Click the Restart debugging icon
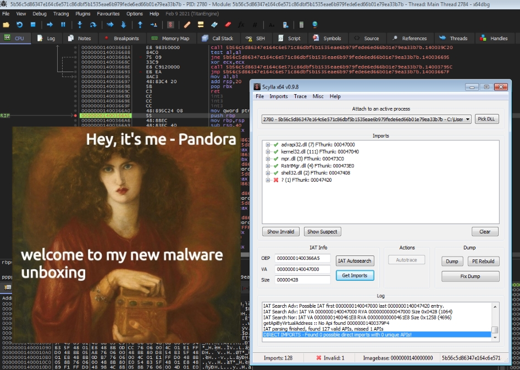The height and width of the screenshot is (370, 520). [20, 25]
